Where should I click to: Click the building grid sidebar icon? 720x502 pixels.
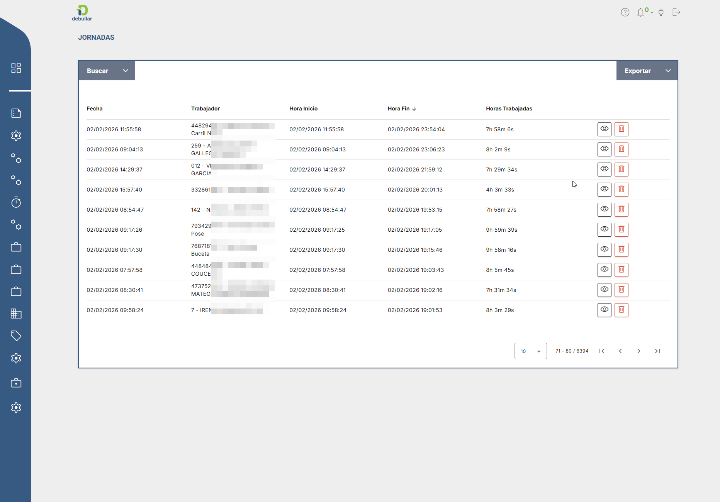(x=16, y=314)
